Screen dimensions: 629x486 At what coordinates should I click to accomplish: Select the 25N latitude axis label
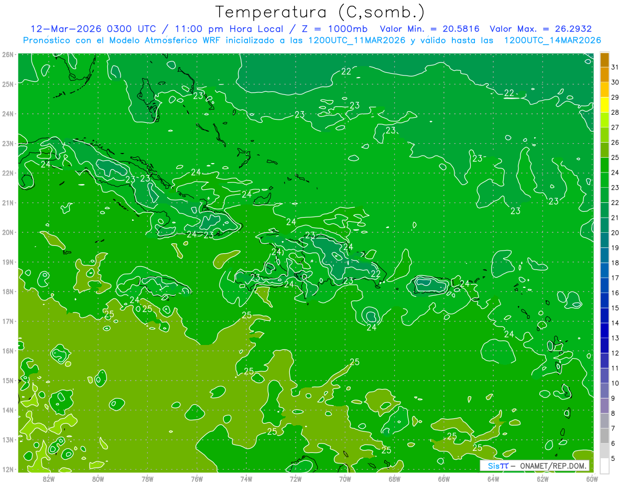click(7, 84)
